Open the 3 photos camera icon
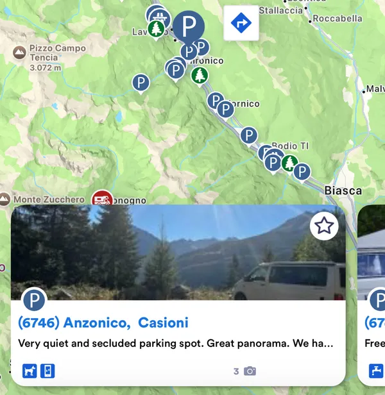 tap(250, 371)
